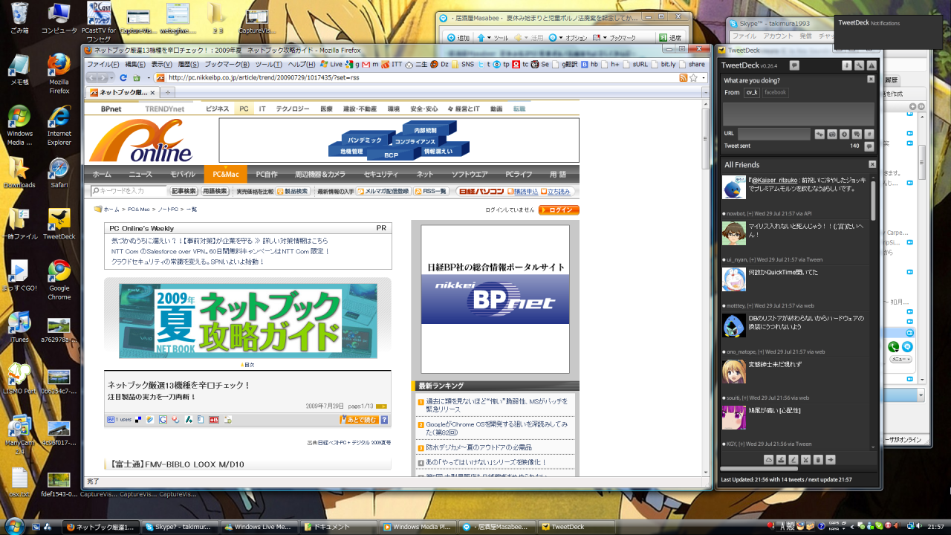Open the ヘルプ menu in Firefox
Screen dimensions: 951x535
click(x=302, y=64)
